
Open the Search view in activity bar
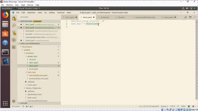pos(14,26)
